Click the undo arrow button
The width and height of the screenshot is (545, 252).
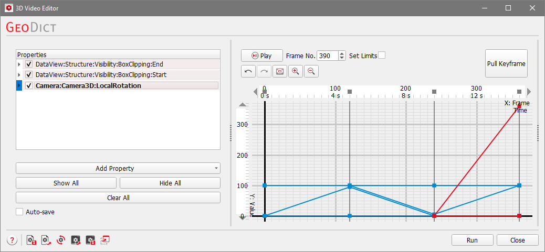248,71
